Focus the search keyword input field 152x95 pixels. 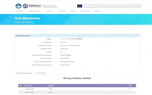click(x=112, y=6)
